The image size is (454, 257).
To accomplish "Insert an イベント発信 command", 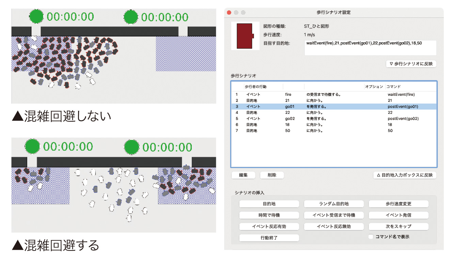I will click(398, 215).
